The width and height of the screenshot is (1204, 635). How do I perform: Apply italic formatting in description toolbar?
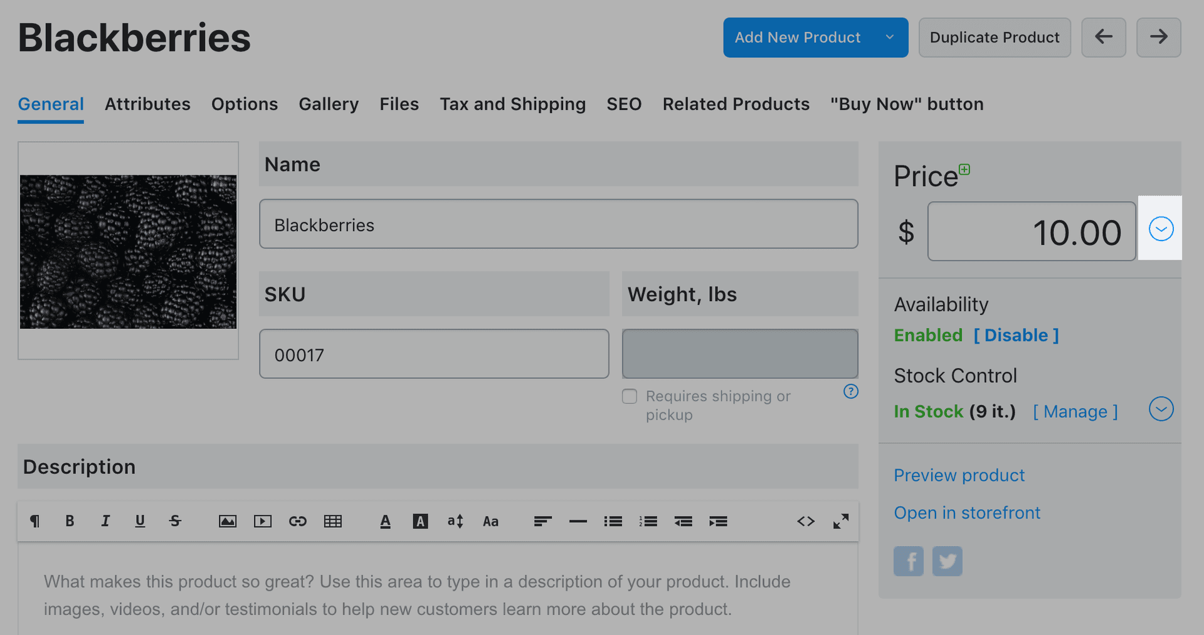[105, 521]
